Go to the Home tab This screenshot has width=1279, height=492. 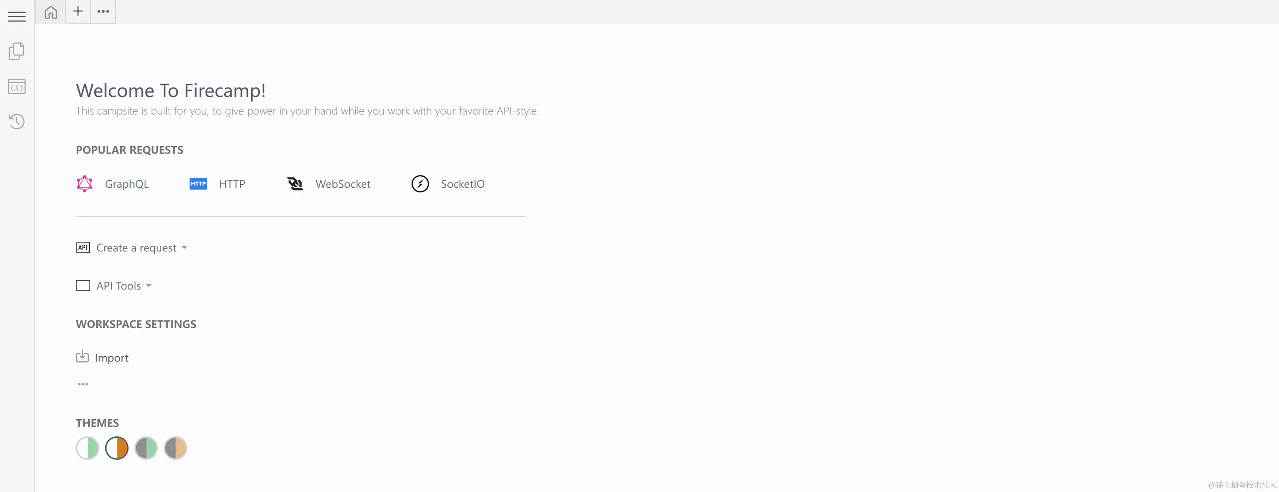click(x=51, y=12)
